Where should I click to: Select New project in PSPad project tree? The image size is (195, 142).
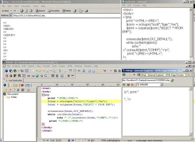(x=13, y=94)
